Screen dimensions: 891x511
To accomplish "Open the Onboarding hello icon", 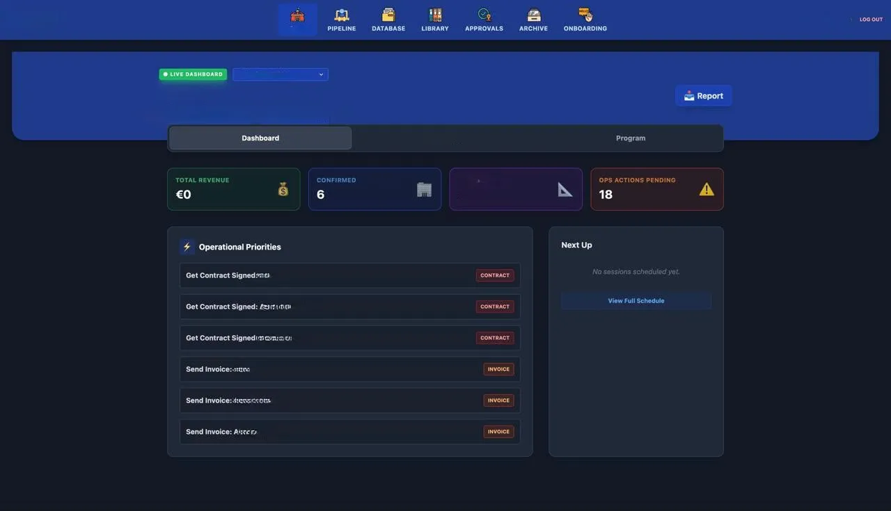I will 585,15.
